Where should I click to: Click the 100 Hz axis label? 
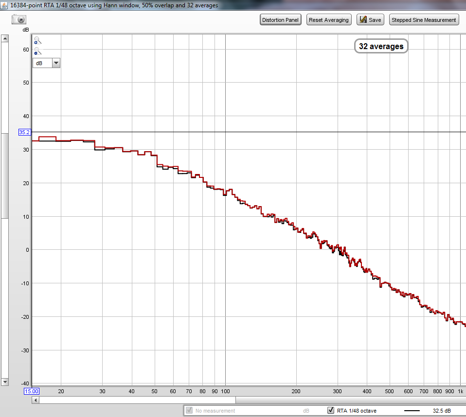pyautogui.click(x=225, y=391)
